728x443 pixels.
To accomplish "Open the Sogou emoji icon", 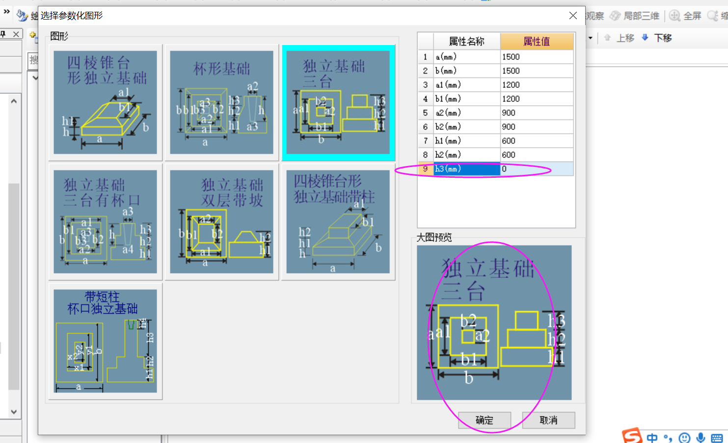I will [x=684, y=438].
